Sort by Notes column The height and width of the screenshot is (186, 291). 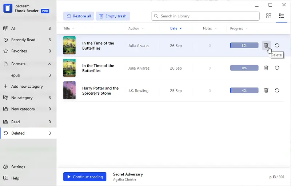(x=210, y=29)
